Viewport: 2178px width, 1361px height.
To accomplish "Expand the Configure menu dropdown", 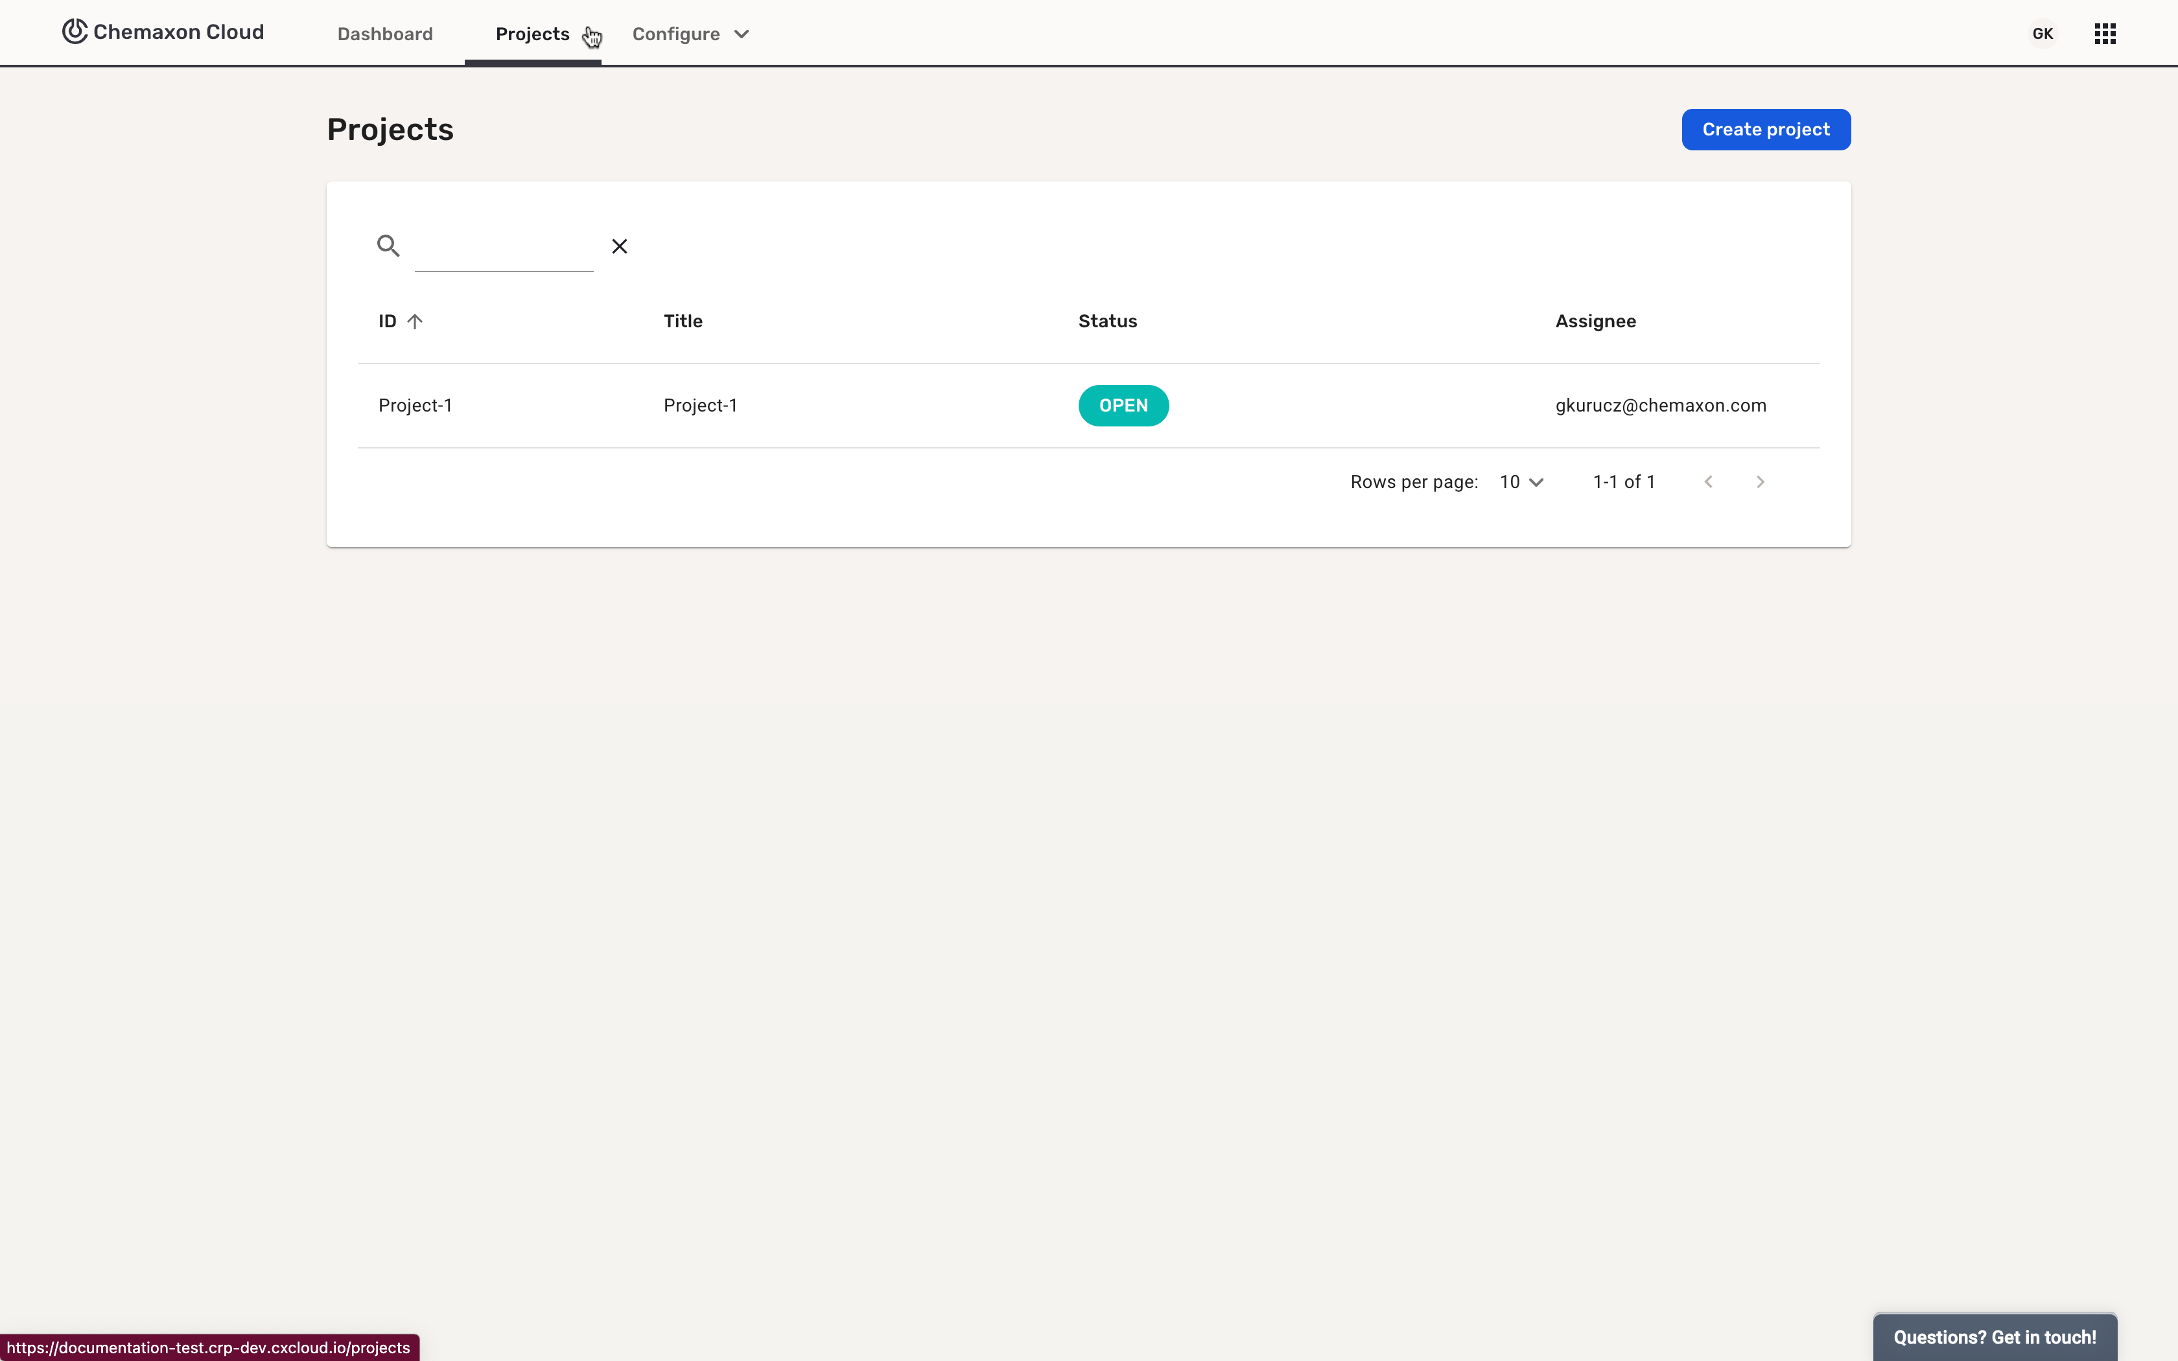I will pos(690,34).
